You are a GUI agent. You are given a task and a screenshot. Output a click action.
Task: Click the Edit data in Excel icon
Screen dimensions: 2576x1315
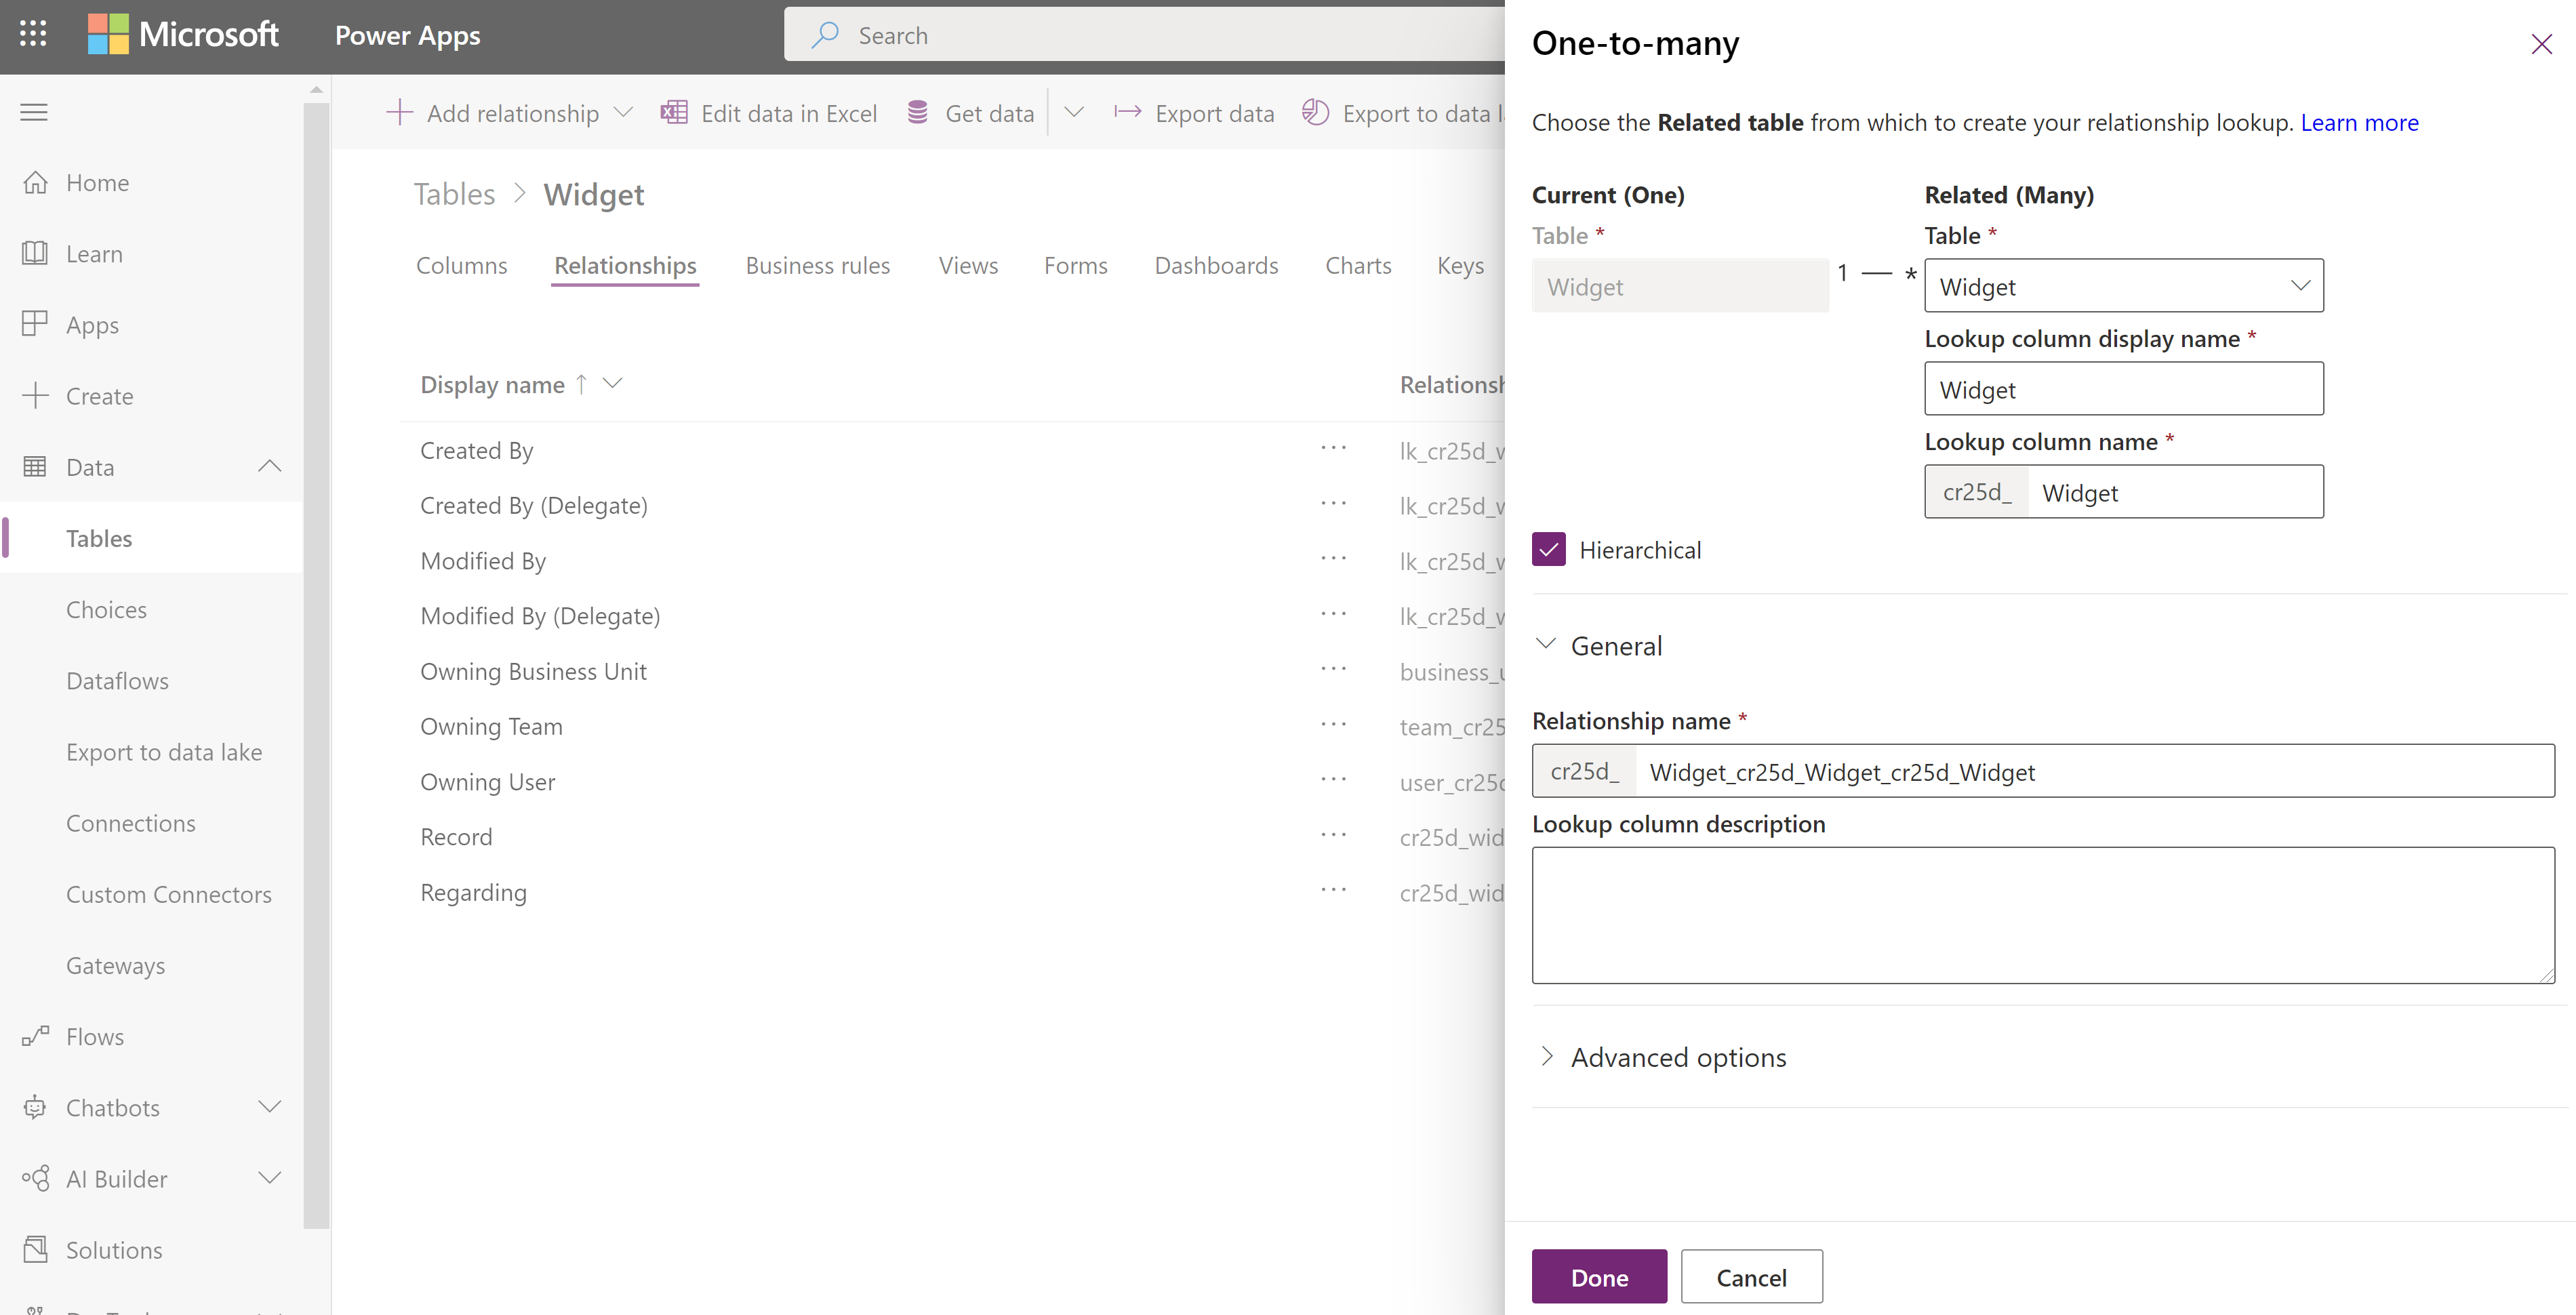pos(671,113)
